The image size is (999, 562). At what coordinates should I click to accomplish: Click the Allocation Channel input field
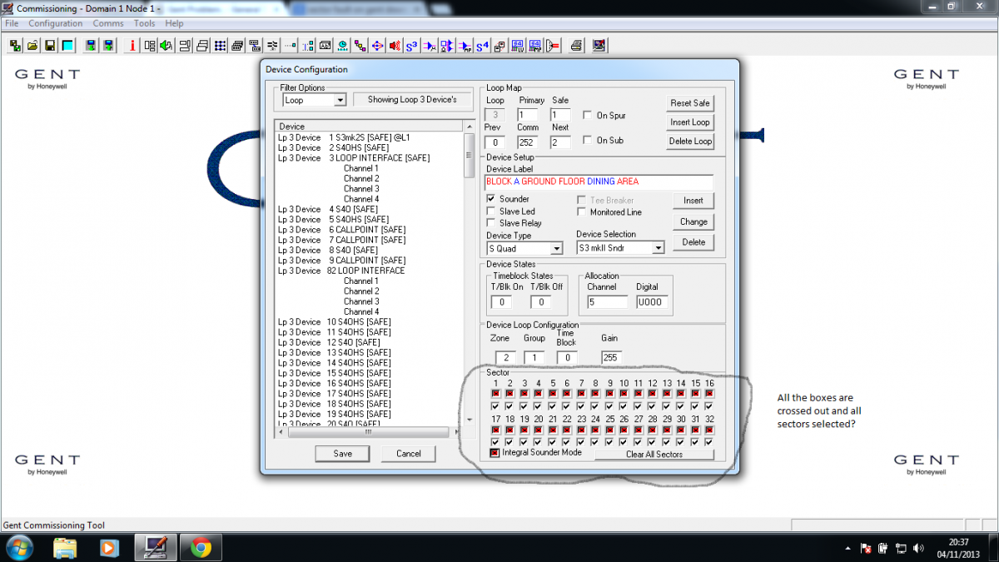(x=607, y=302)
